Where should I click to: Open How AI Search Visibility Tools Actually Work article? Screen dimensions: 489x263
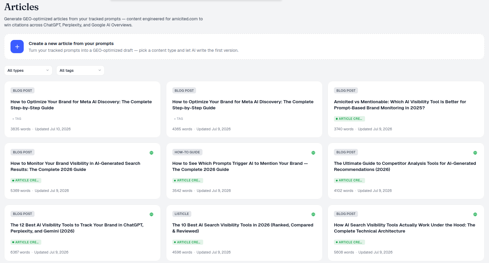(x=405, y=228)
